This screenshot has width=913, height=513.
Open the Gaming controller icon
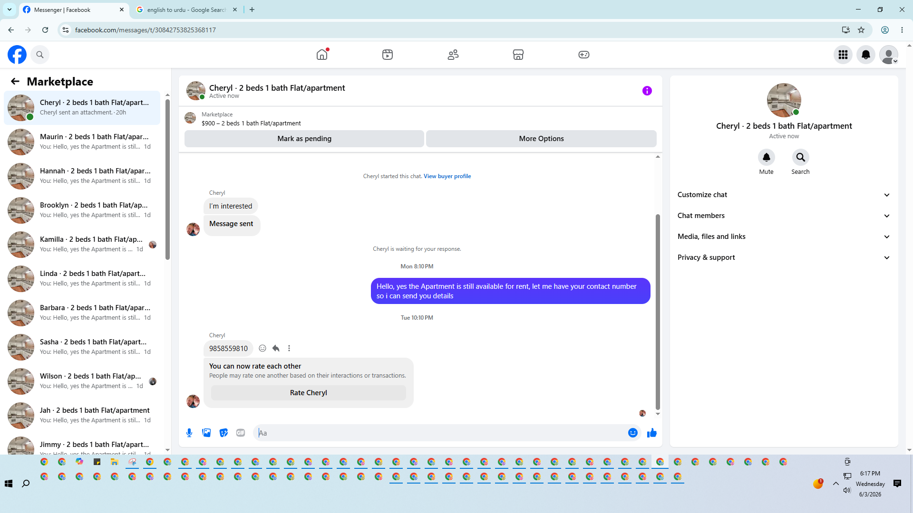point(584,55)
